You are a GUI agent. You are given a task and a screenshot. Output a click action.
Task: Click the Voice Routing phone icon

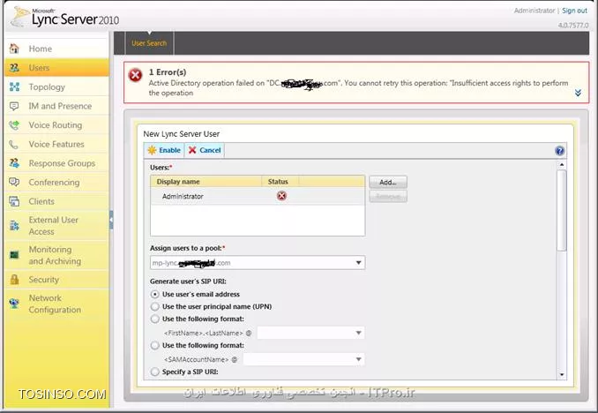[14, 125]
